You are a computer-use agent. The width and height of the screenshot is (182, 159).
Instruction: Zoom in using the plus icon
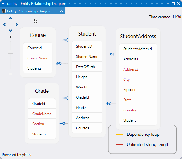point(11,37)
